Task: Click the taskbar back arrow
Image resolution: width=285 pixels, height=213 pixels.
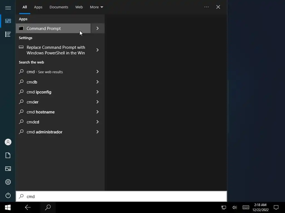Action: tap(28, 207)
